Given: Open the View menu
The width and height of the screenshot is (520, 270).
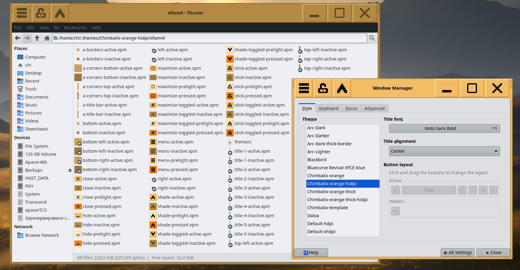Looking at the screenshot, I should 44,28.
